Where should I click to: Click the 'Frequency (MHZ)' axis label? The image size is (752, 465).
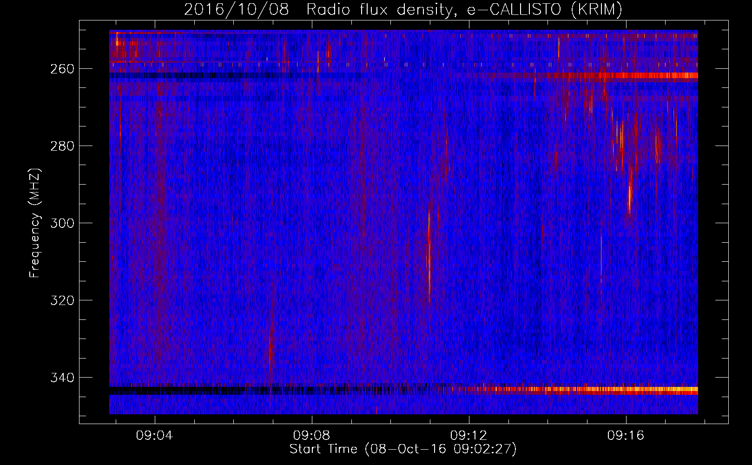pos(35,223)
